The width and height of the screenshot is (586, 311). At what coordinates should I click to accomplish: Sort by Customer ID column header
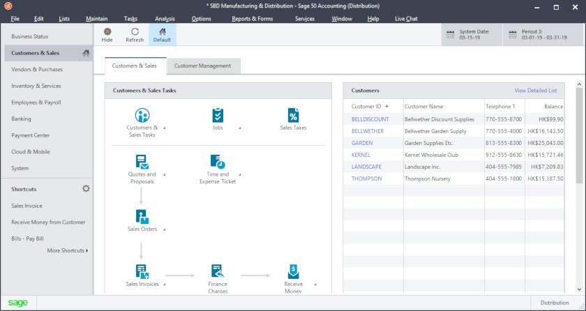click(366, 107)
